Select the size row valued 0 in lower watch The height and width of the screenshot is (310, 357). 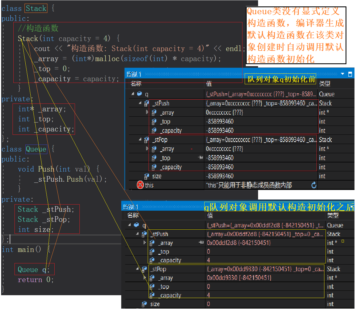(238, 304)
